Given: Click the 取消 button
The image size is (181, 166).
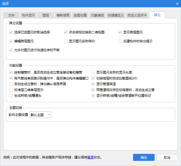Looking at the screenshot, I should (167, 157).
